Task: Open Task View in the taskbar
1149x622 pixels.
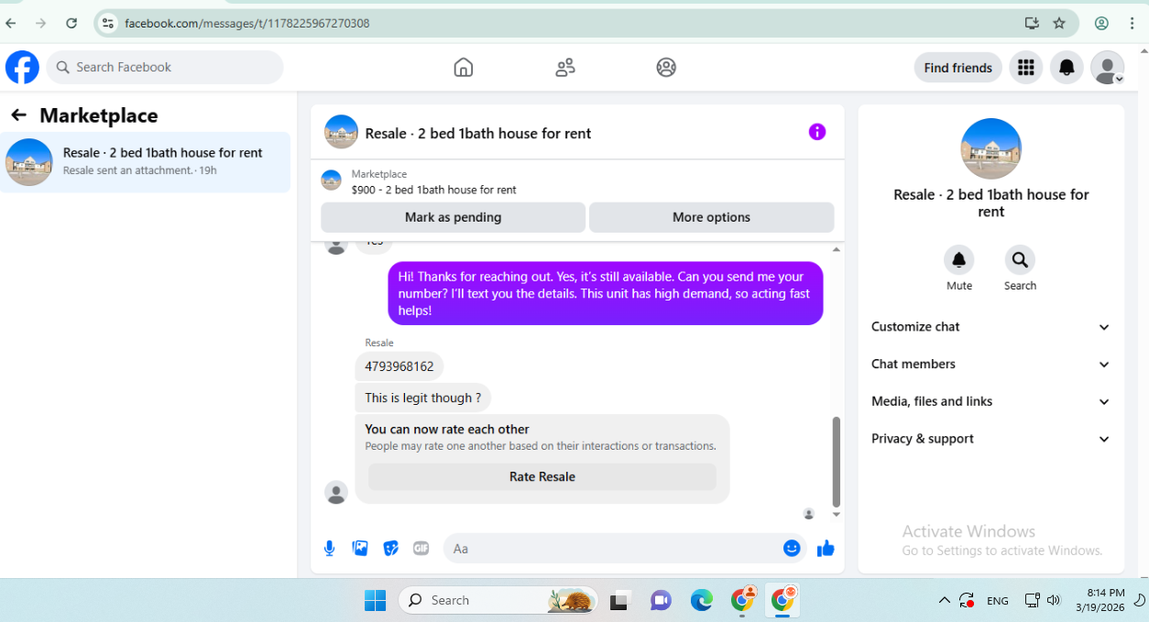Action: coord(619,601)
